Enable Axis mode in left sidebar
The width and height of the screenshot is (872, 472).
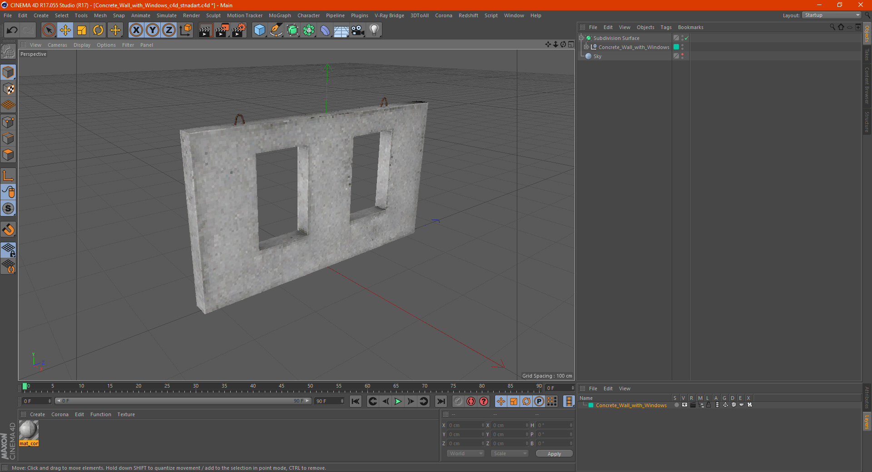coord(8,176)
